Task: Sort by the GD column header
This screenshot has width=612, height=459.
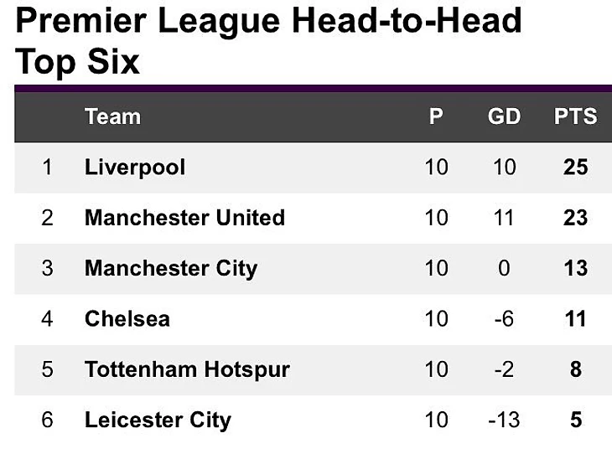Action: (x=504, y=116)
